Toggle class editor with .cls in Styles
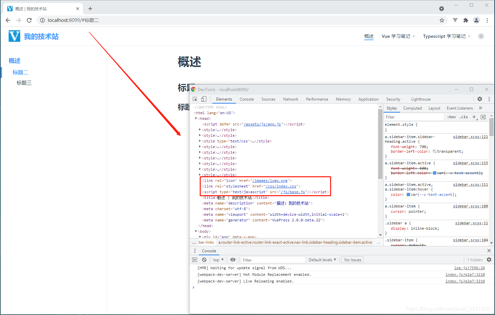 point(463,117)
